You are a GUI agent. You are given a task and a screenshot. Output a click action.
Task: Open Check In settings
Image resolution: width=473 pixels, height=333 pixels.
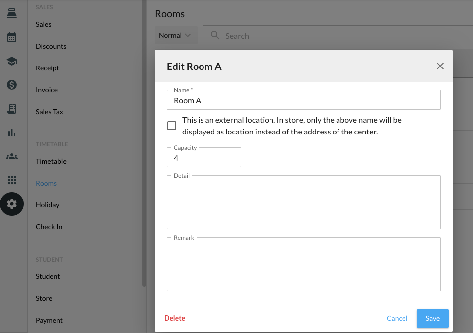(49, 227)
